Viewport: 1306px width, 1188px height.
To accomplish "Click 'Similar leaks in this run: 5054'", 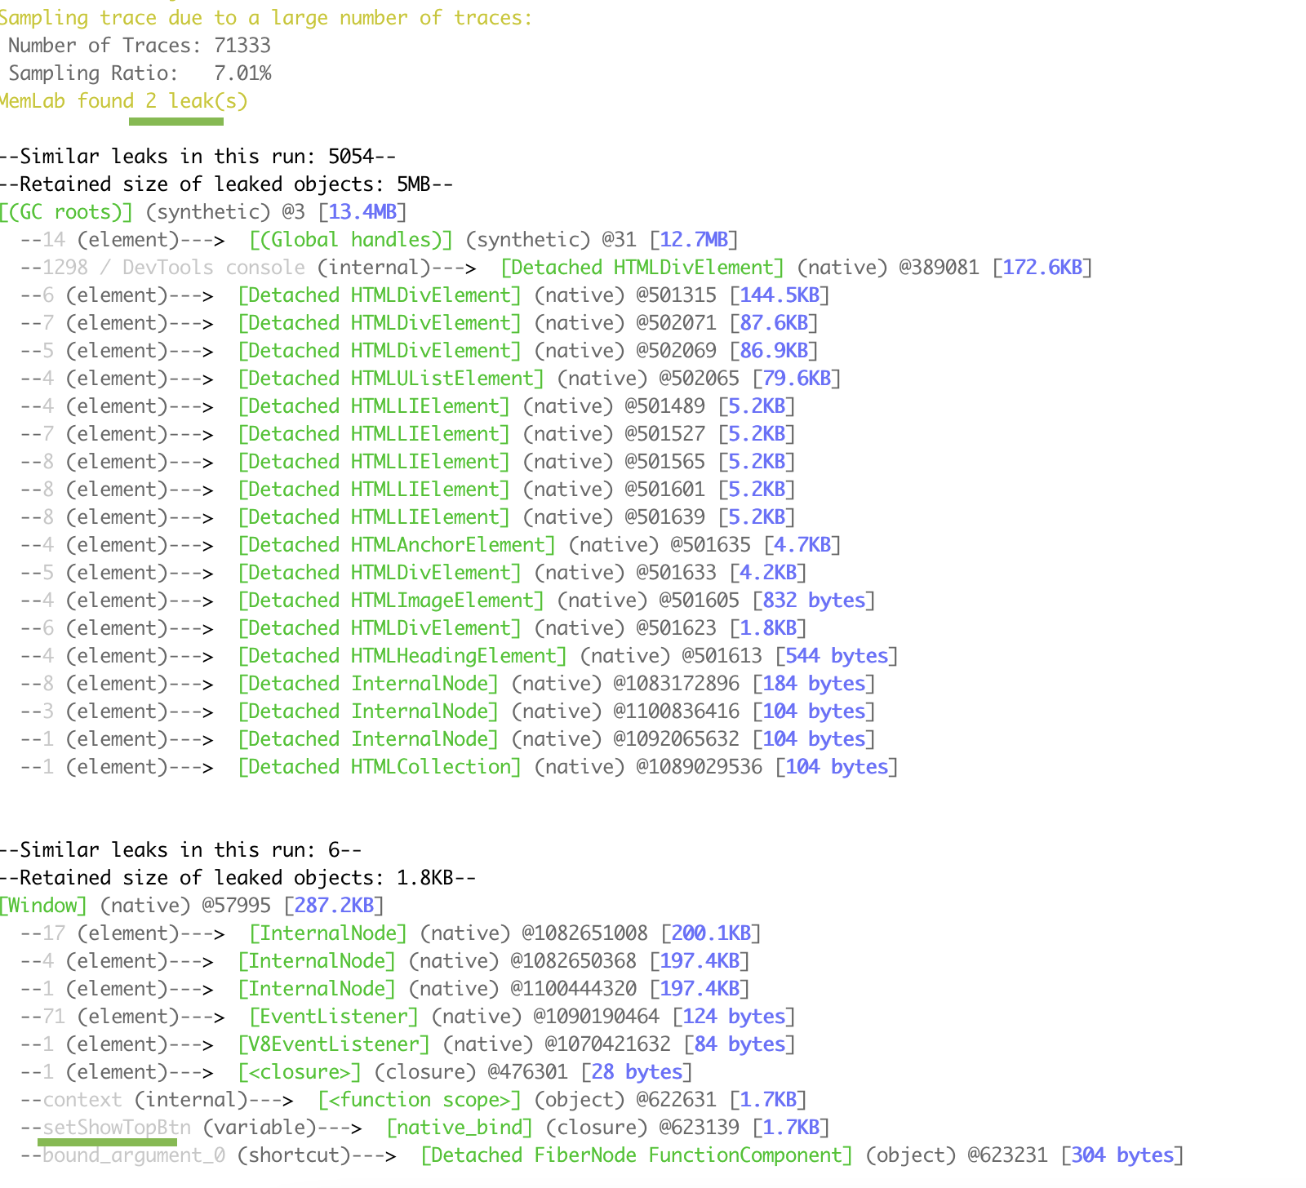I will 198,157.
